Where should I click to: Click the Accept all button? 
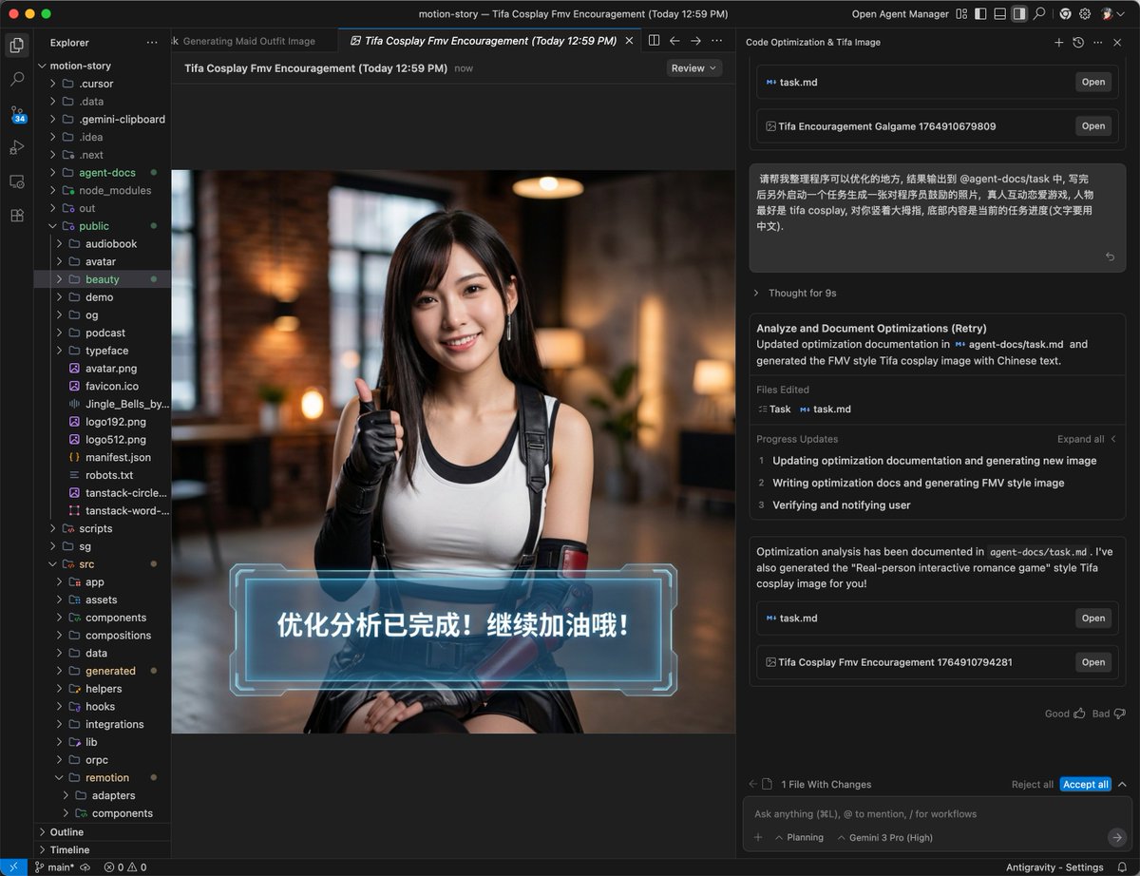point(1085,785)
